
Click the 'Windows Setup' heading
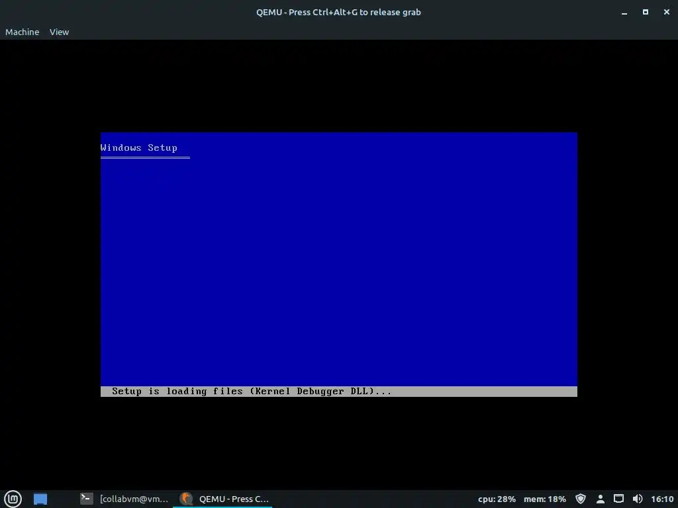pyautogui.click(x=139, y=148)
